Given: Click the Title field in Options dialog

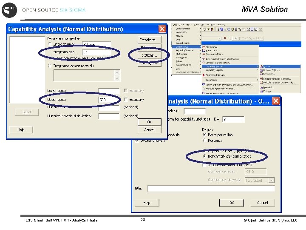Looking at the screenshot, I should [211, 189].
